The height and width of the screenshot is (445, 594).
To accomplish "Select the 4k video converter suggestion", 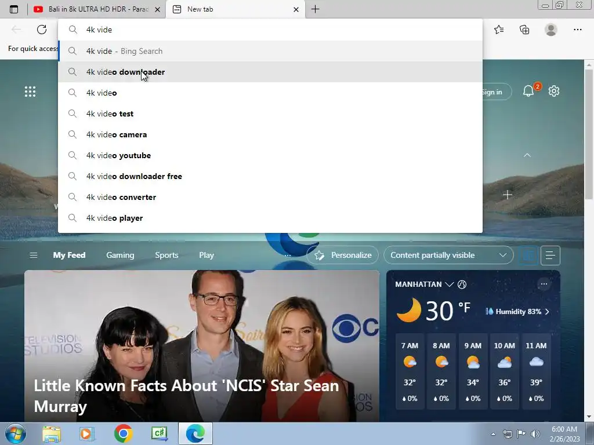I will [x=270, y=197].
